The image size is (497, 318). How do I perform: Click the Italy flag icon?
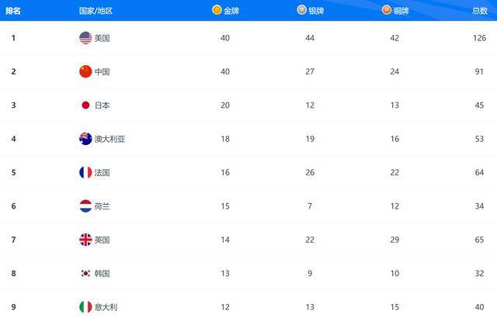[x=85, y=307]
